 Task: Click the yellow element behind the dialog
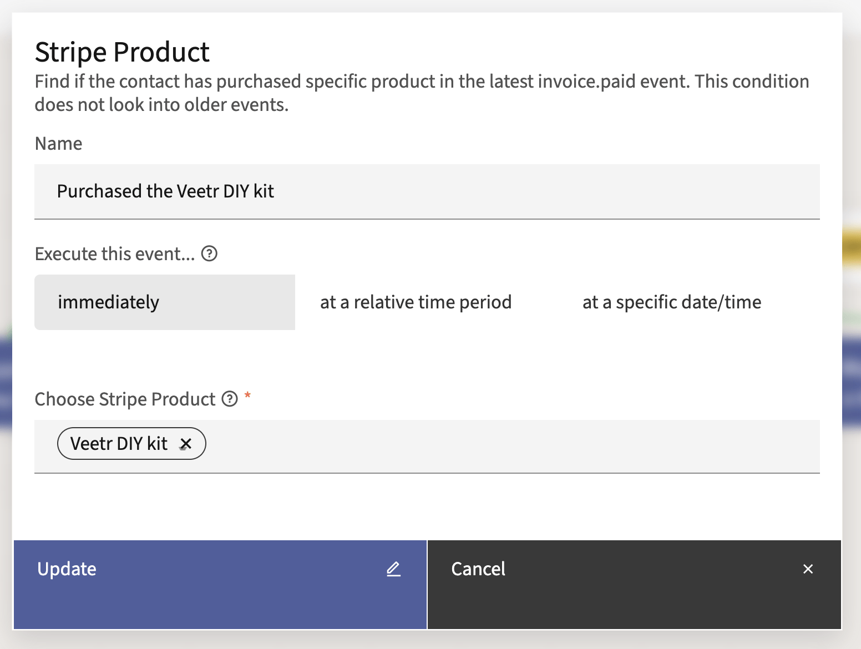click(852, 247)
